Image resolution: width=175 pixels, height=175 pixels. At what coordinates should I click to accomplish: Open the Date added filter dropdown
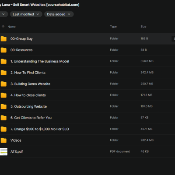point(59,14)
